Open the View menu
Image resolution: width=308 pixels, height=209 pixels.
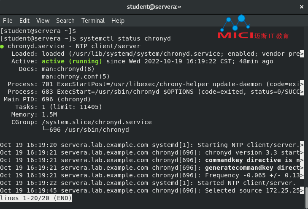[43, 21]
